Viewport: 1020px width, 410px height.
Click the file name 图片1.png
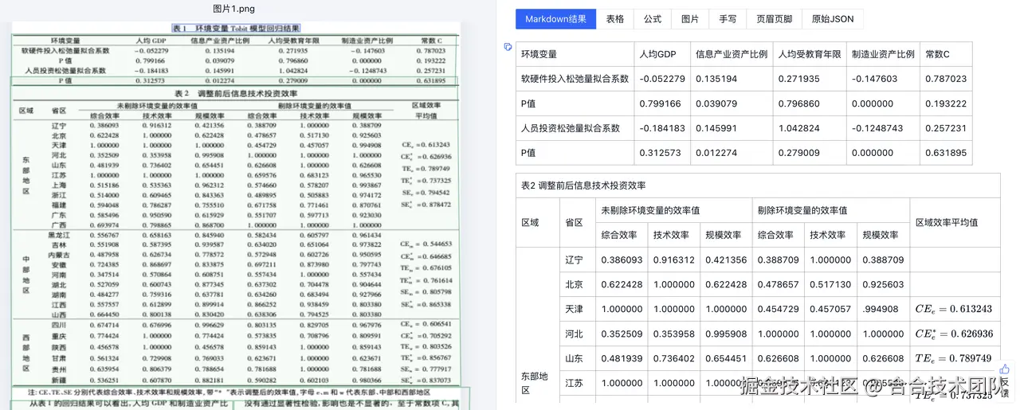tap(235, 9)
